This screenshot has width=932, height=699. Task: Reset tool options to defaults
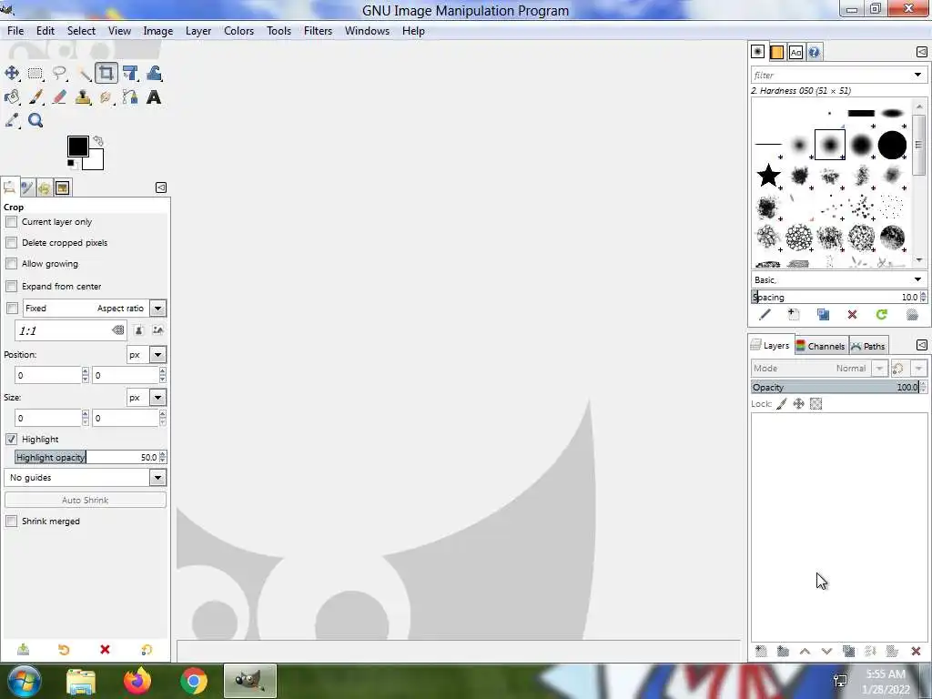(147, 650)
